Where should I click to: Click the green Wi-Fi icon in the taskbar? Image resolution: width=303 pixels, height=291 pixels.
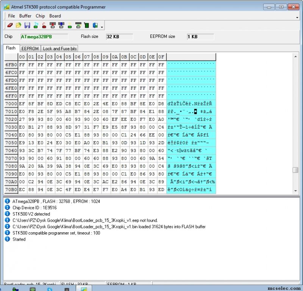coord(33,289)
